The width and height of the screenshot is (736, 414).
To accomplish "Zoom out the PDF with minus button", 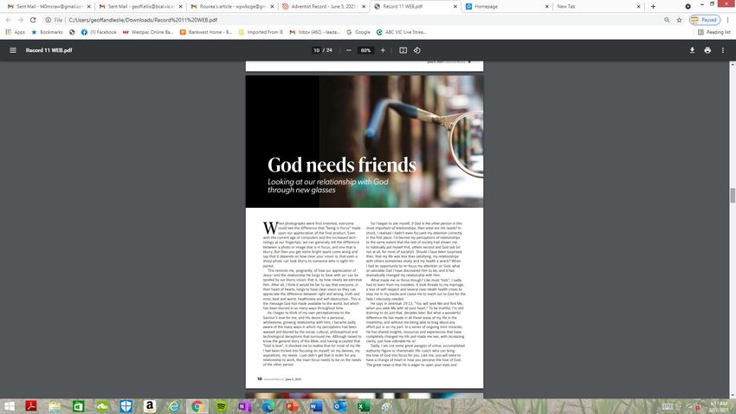I will (349, 50).
